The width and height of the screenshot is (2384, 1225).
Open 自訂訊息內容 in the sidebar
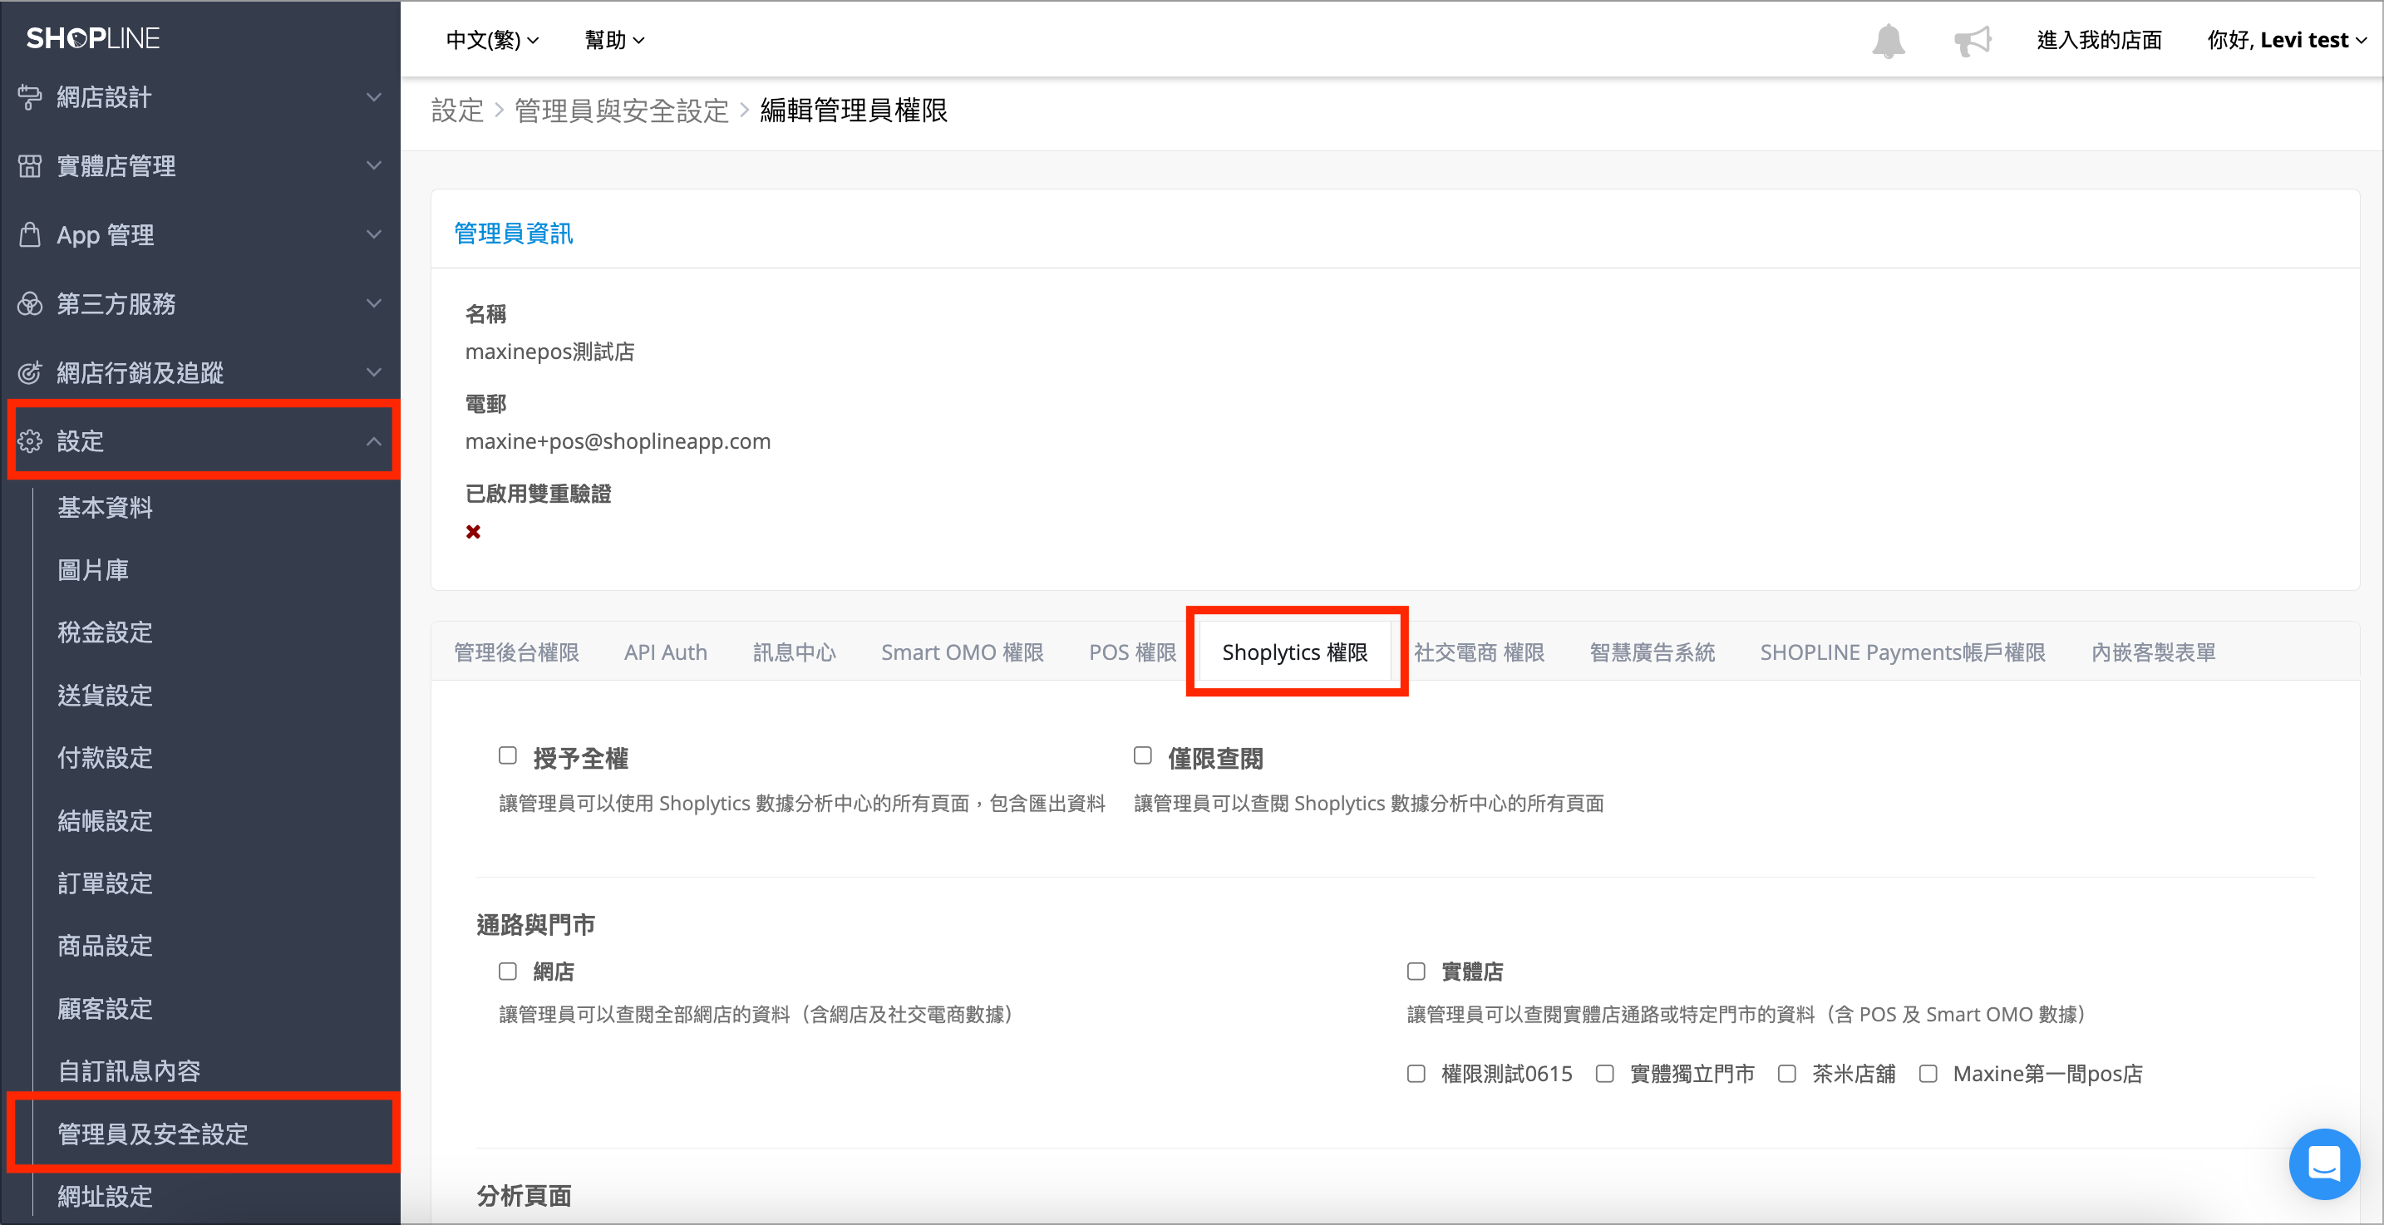129,1070
